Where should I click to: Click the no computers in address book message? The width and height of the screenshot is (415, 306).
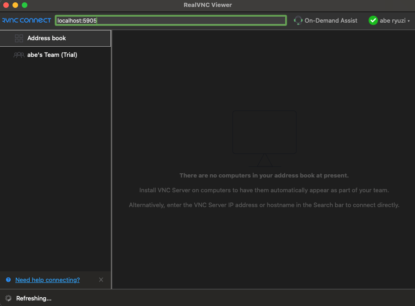click(x=264, y=176)
